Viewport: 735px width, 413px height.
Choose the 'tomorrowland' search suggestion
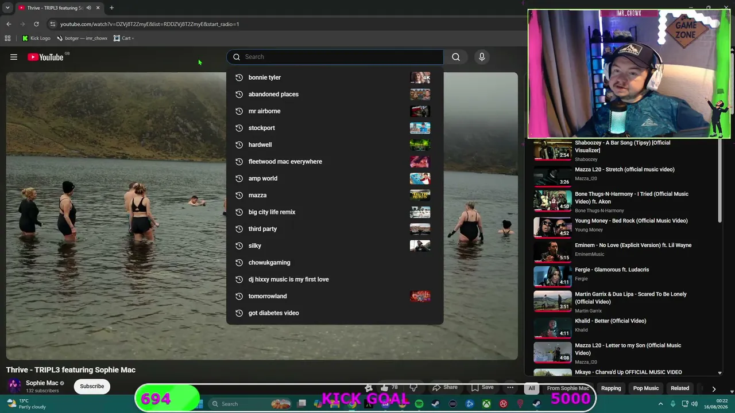(x=335, y=296)
